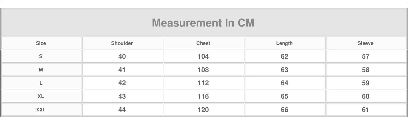Select chest value 120 cell
The image size is (408, 117).
click(x=203, y=110)
